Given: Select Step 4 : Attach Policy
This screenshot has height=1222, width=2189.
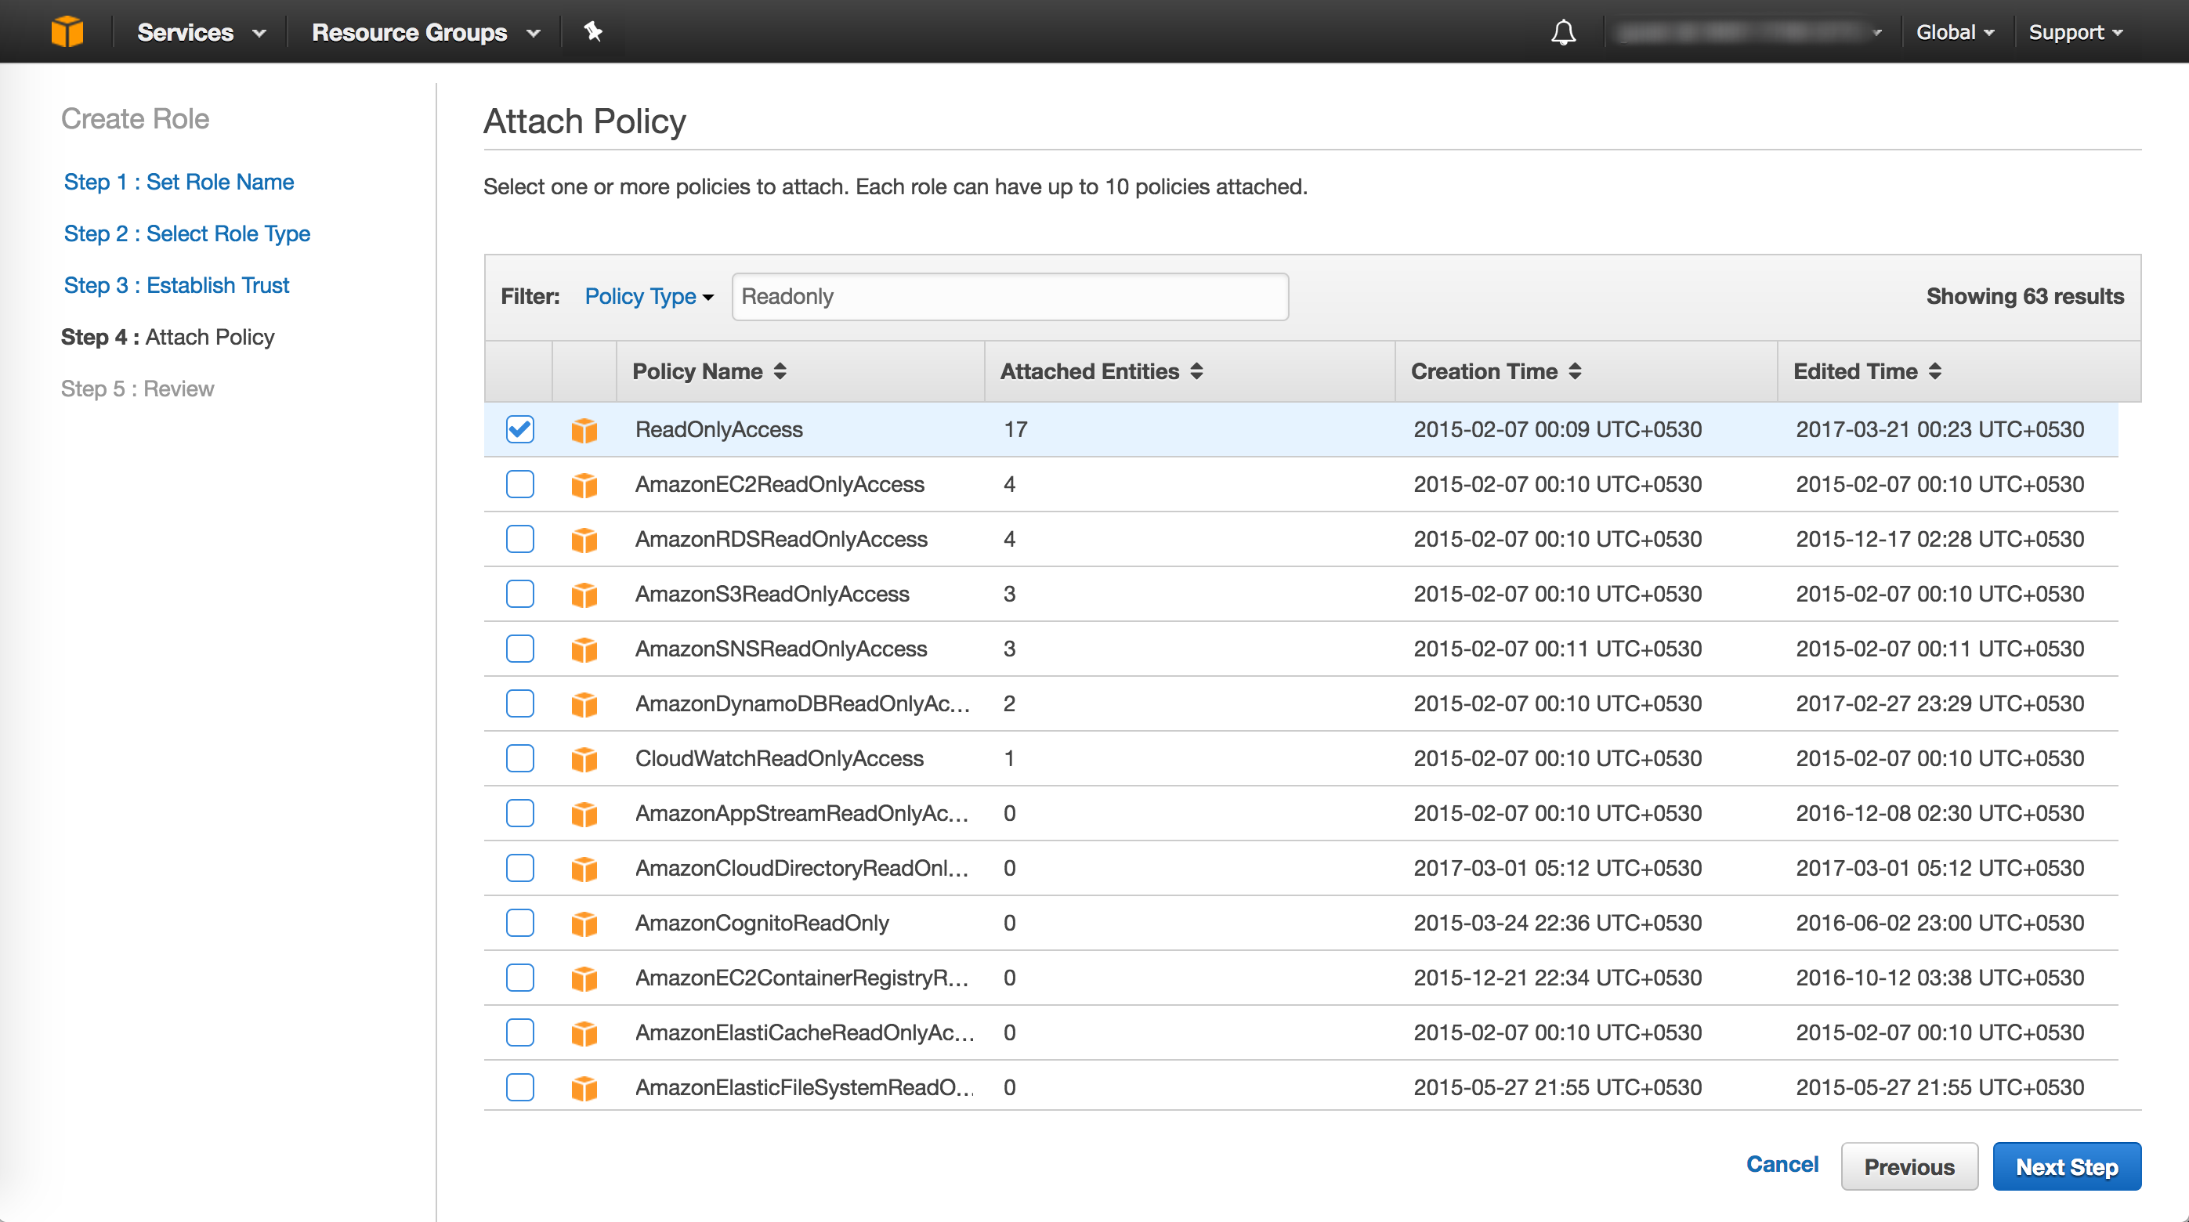Looking at the screenshot, I should tap(168, 338).
